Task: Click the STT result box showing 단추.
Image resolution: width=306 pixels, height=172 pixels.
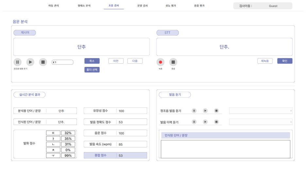Action: [x=224, y=47]
